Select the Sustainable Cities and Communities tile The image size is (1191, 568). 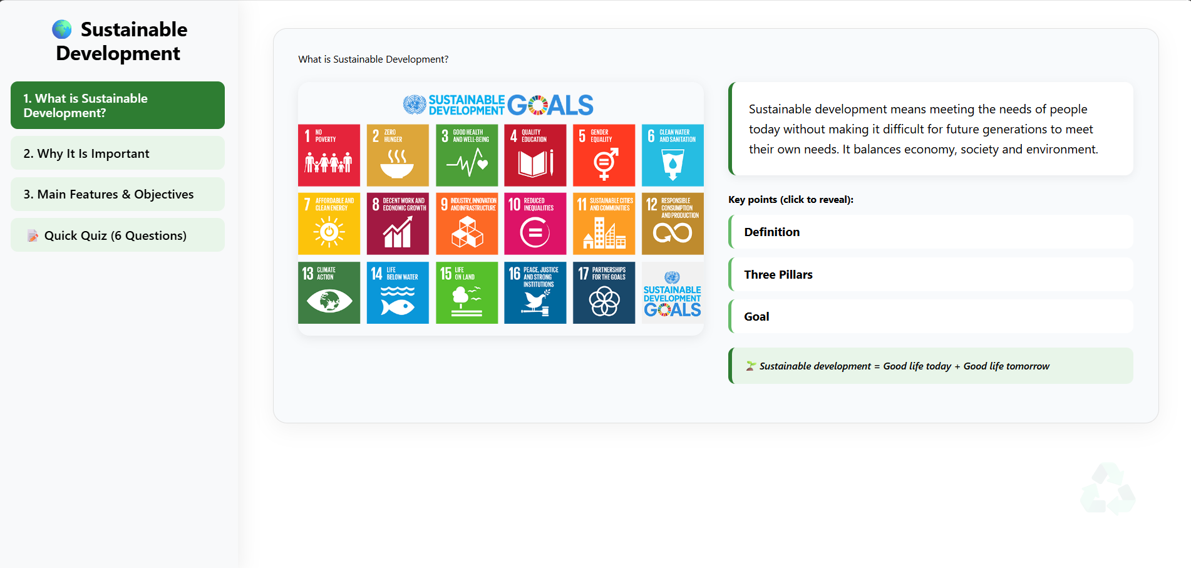604,224
